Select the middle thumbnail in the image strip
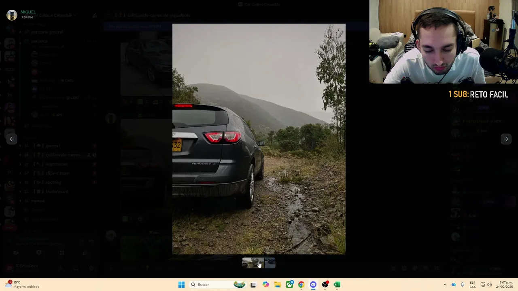 [259, 263]
